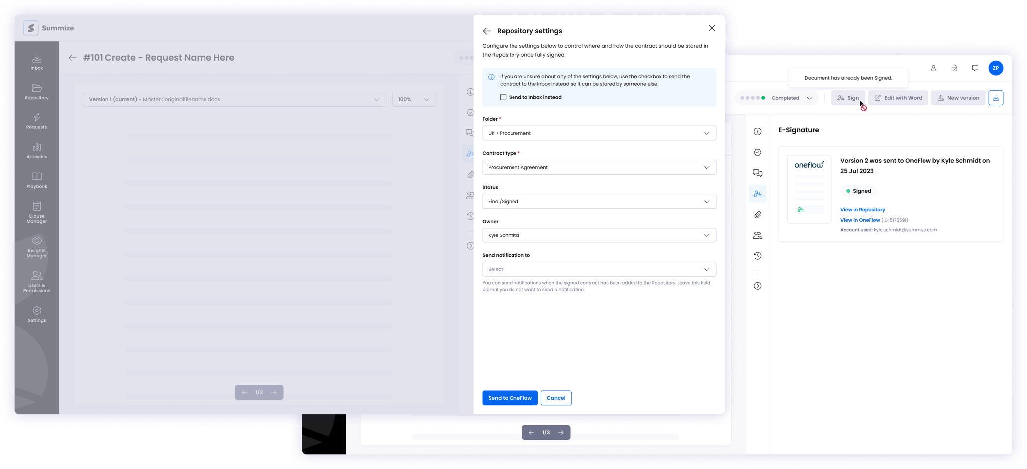Open the Repository section
1027x469 pixels.
(36, 91)
